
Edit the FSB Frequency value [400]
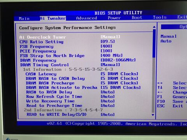coord(106,46)
